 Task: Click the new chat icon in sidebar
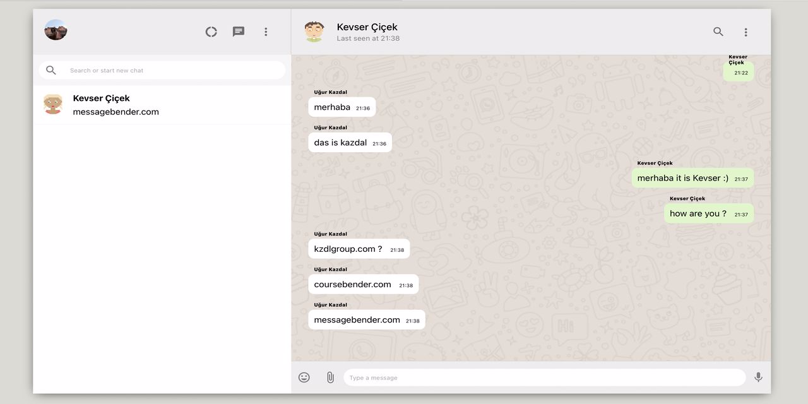pyautogui.click(x=238, y=31)
